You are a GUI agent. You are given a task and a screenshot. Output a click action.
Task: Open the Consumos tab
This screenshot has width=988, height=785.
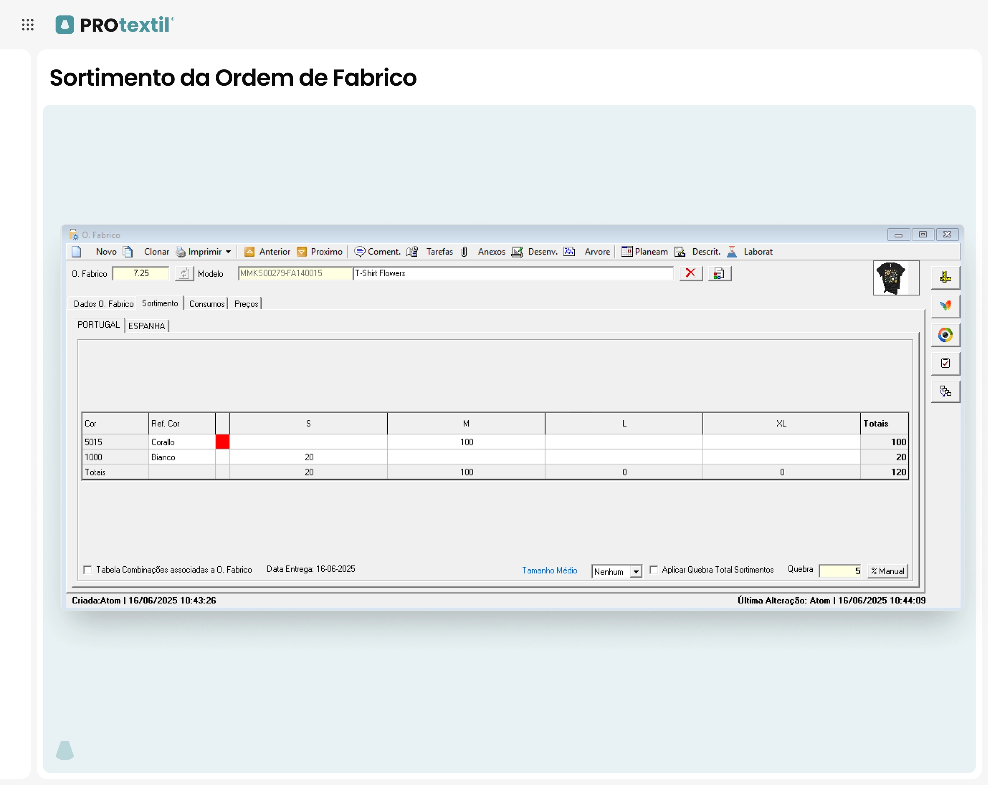(x=207, y=304)
